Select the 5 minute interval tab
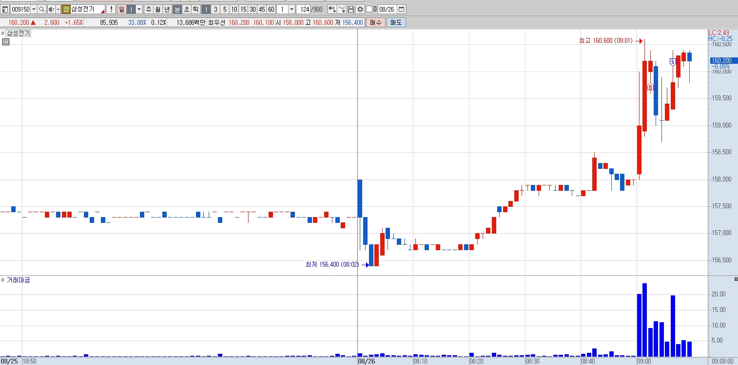 click(225, 9)
